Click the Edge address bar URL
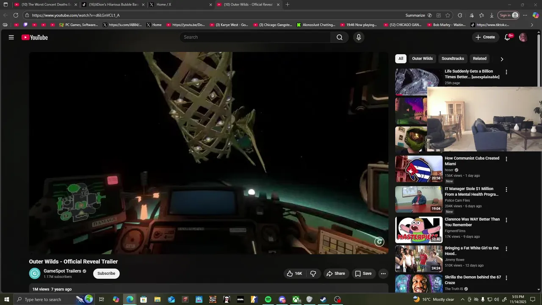 click(76, 15)
